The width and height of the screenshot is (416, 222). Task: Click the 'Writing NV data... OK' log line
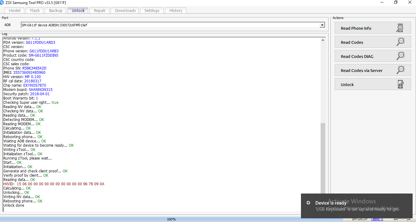pyautogui.click(x=22, y=197)
